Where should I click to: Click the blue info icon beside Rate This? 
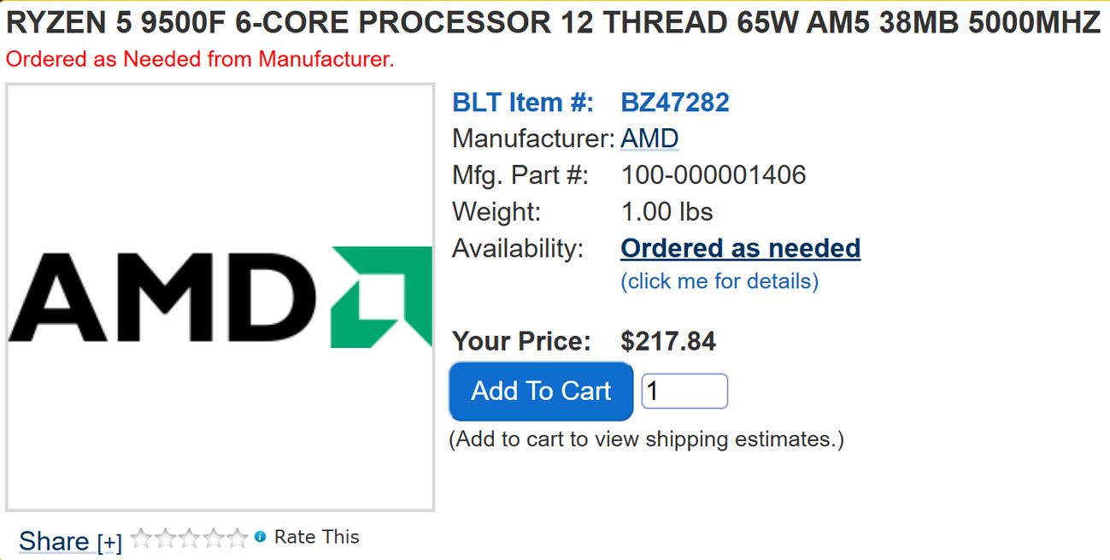click(260, 537)
